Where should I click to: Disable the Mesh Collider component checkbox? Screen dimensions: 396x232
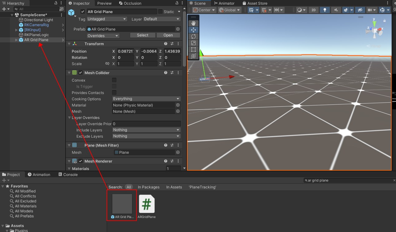tap(81, 73)
